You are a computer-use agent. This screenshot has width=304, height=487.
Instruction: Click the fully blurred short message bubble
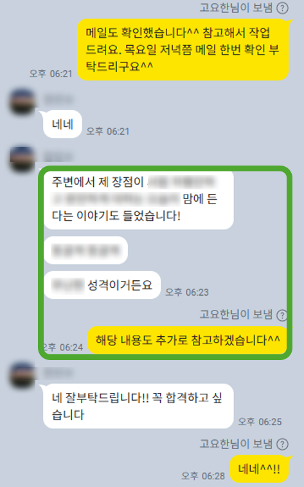click(85, 251)
